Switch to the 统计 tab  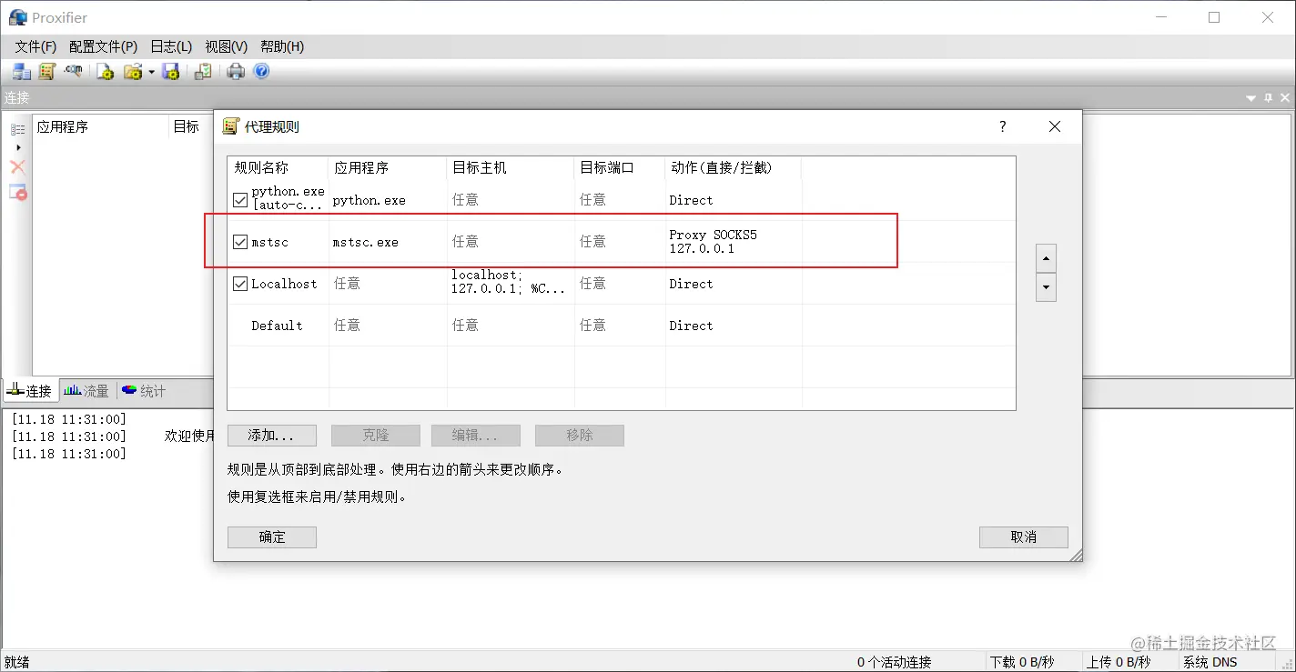tap(144, 391)
